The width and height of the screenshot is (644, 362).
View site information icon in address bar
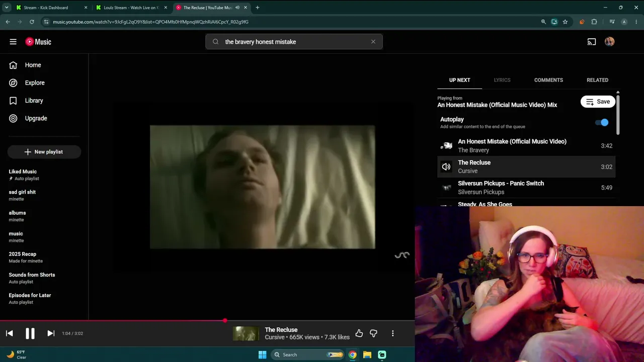pos(46,22)
